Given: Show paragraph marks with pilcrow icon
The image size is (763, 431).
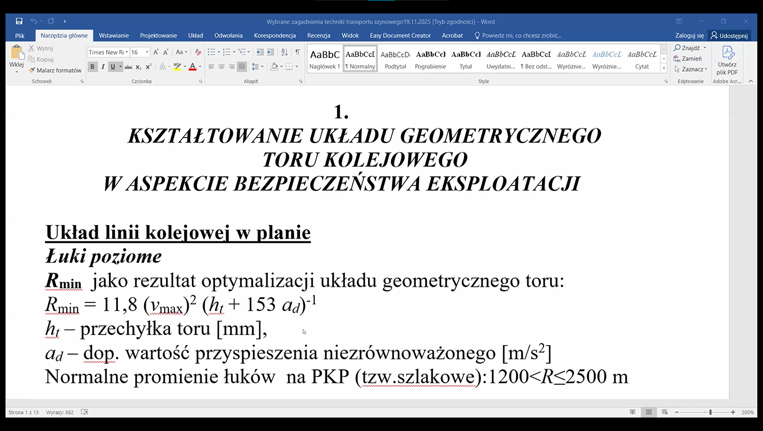Looking at the screenshot, I should pos(297,52).
